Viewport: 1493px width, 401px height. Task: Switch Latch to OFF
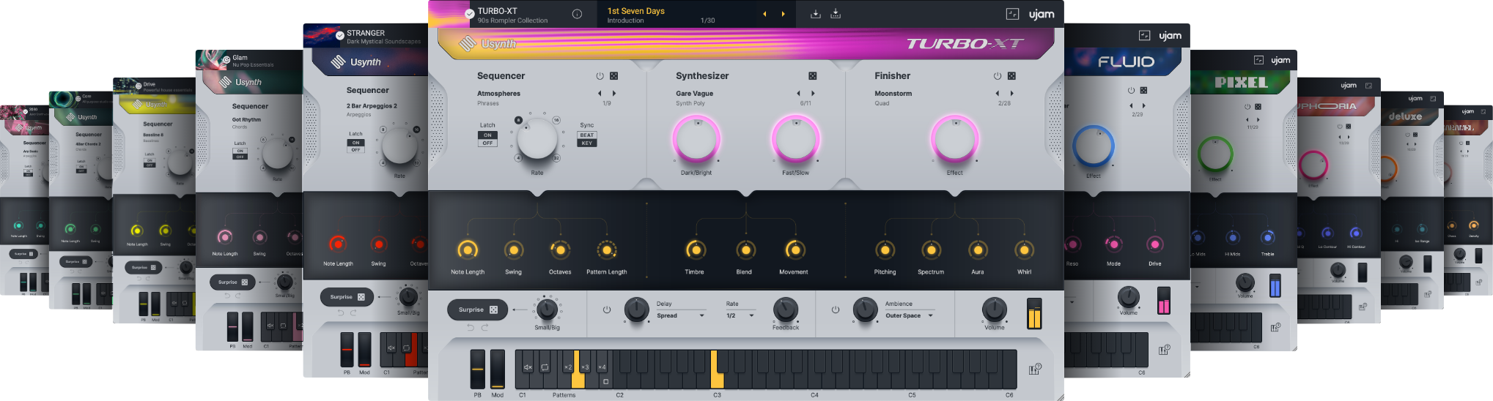[487, 143]
